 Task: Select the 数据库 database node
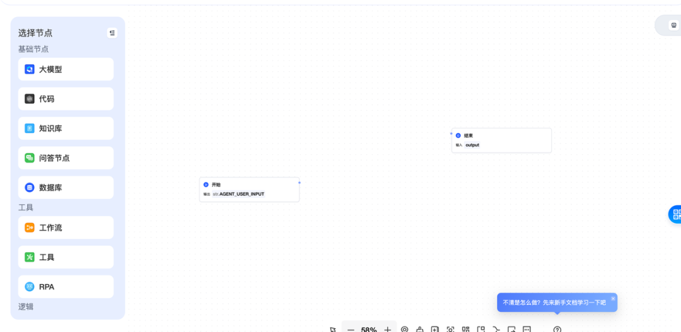[66, 188]
